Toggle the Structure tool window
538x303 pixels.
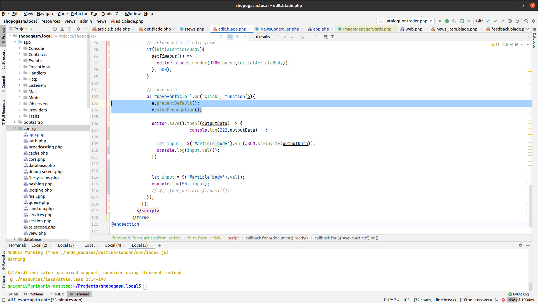click(x=3, y=59)
